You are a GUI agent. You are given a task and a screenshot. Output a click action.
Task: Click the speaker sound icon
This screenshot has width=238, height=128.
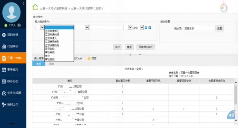tap(231, 115)
